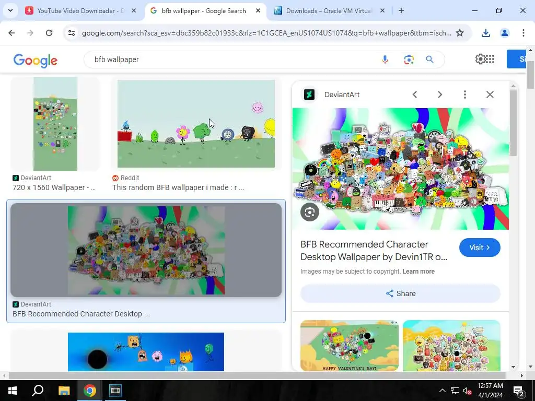Click the Google logo
535x401 pixels.
coord(36,61)
